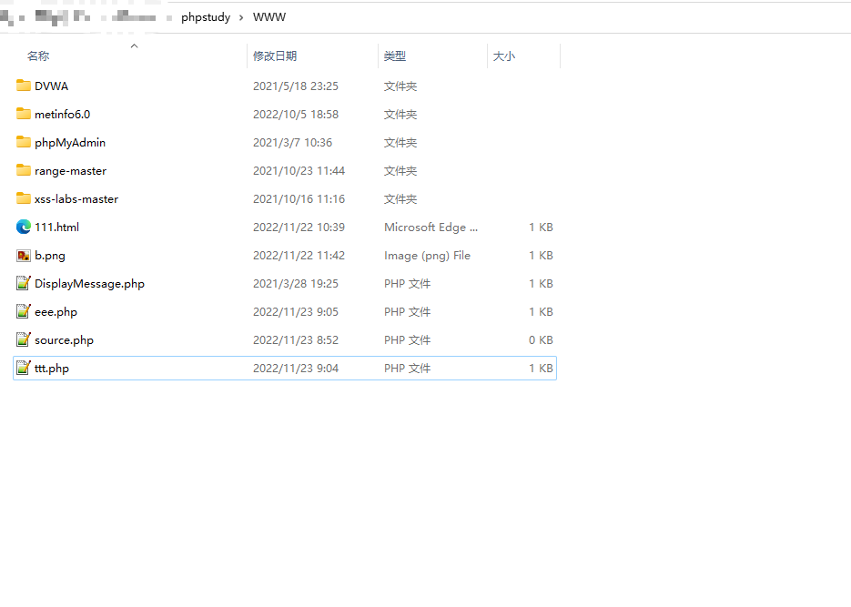Click the eee.php file icon
Viewport: 851px width, 607px height.
coord(24,311)
